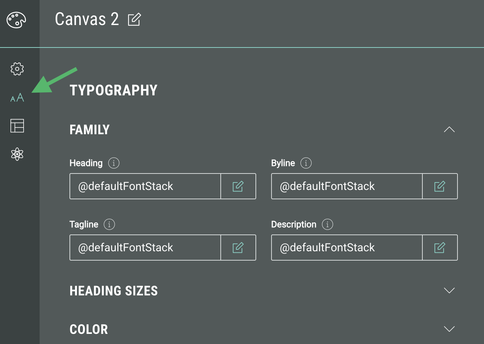Click the Description font family input field

click(x=347, y=248)
